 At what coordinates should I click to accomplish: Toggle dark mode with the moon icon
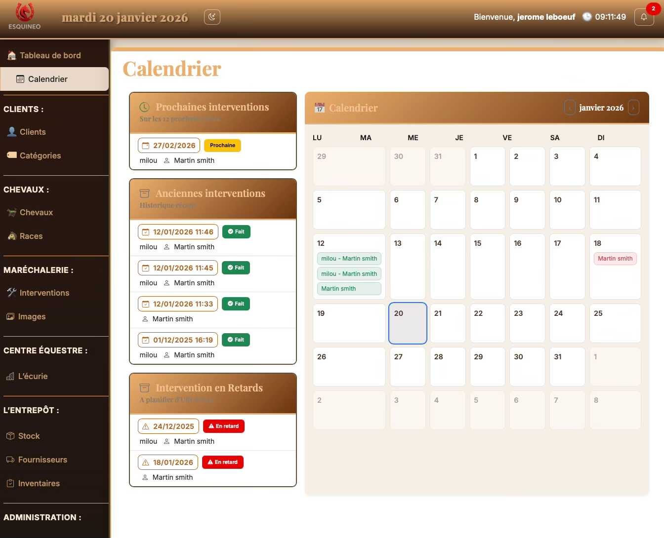pyautogui.click(x=212, y=17)
